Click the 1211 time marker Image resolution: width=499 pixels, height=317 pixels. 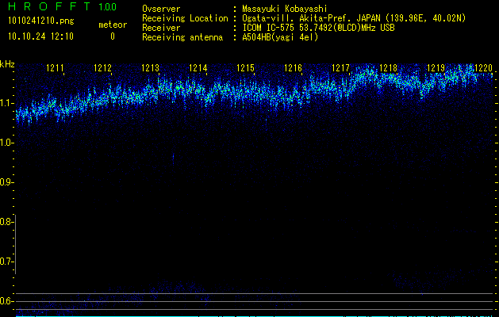pos(55,68)
